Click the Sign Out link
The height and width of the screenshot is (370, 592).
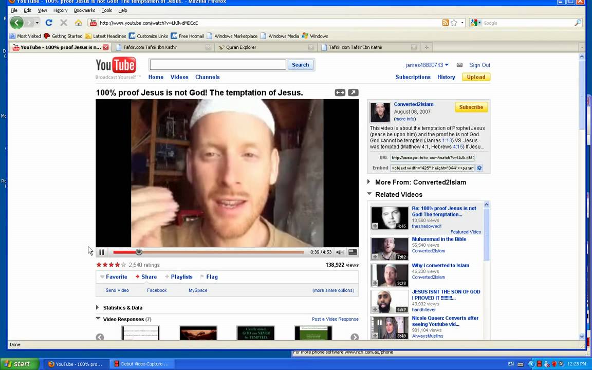pyautogui.click(x=479, y=65)
